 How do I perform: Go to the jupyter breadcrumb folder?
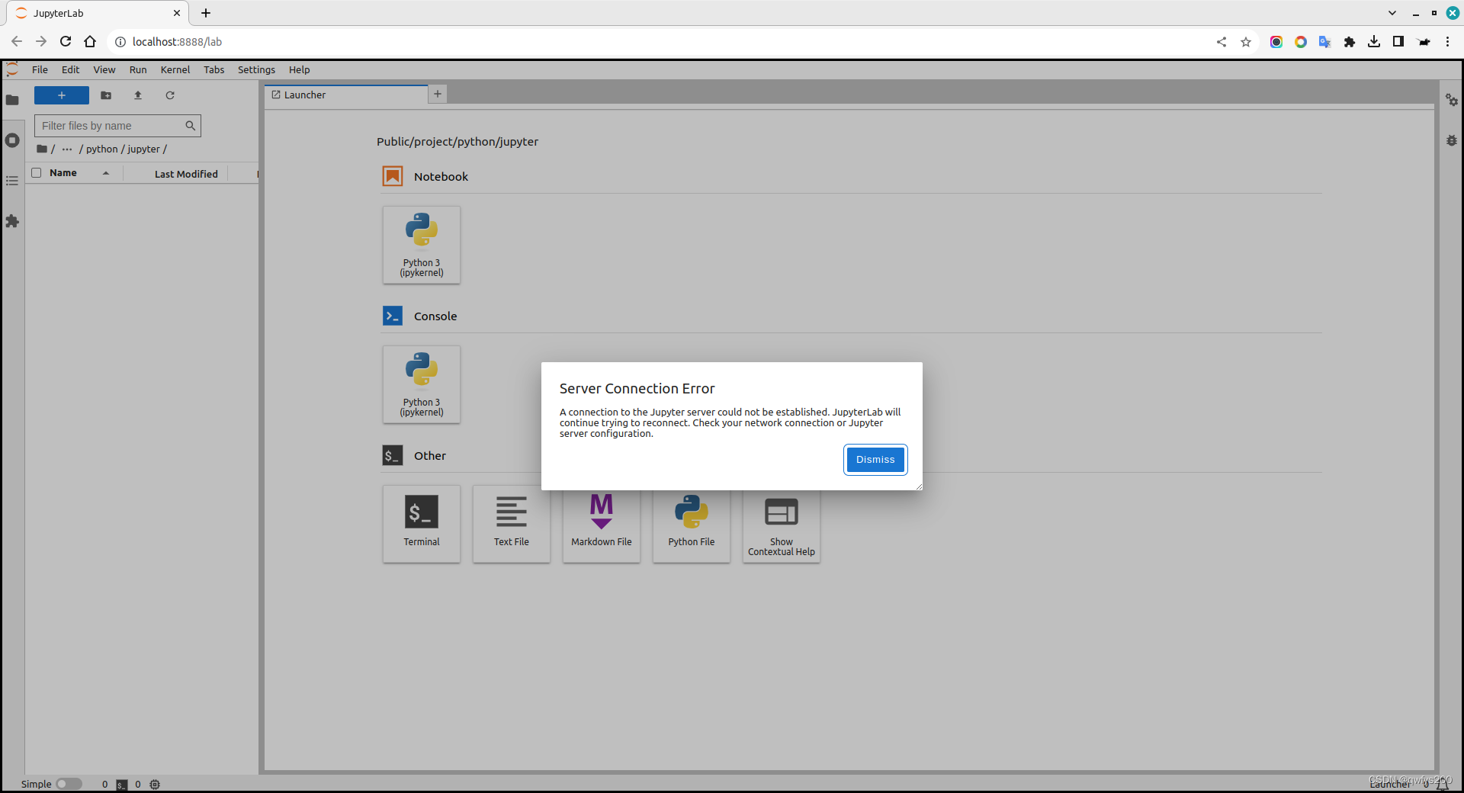[x=143, y=149]
